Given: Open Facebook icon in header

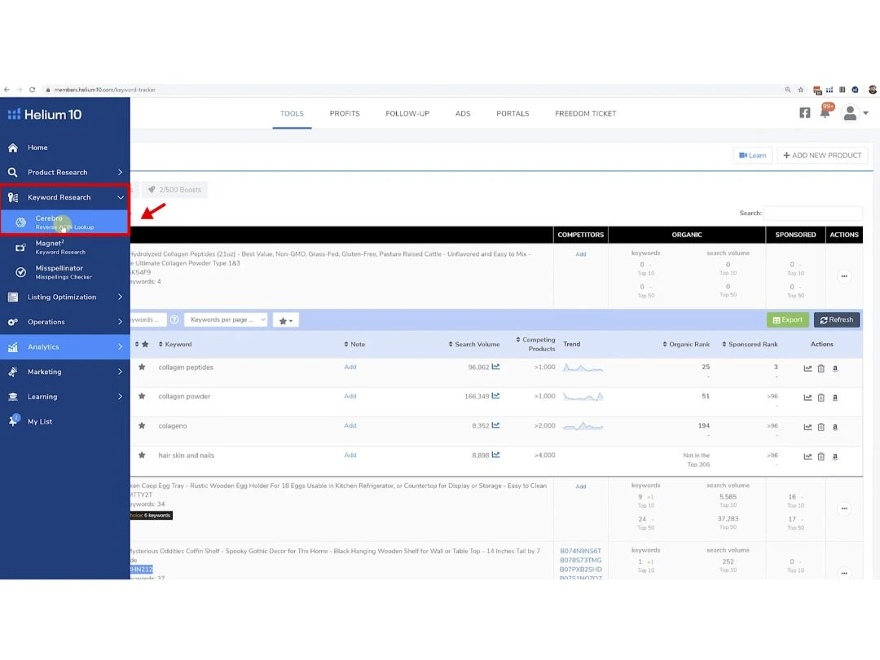Looking at the screenshot, I should click(804, 113).
